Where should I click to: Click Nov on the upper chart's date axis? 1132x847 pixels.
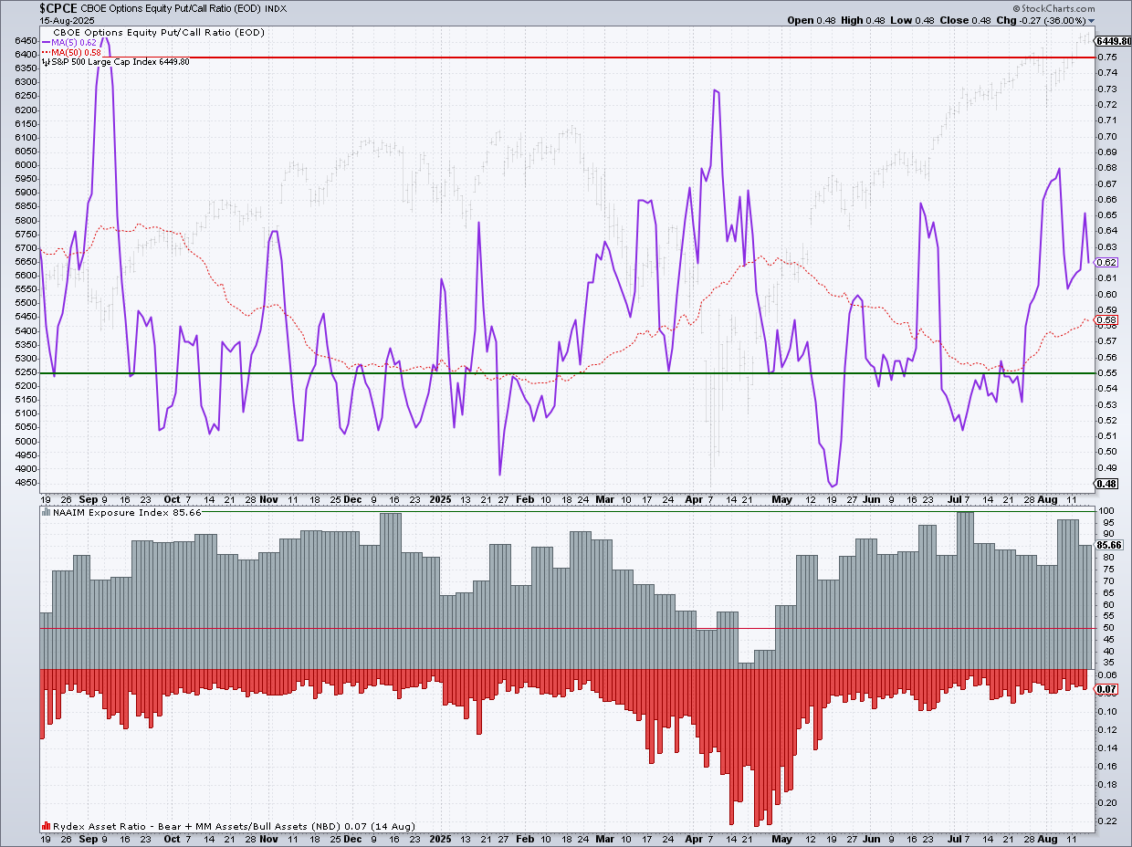pos(268,500)
